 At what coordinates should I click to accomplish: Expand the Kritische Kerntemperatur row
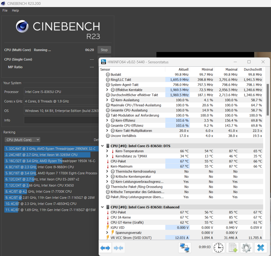tap(107, 176)
